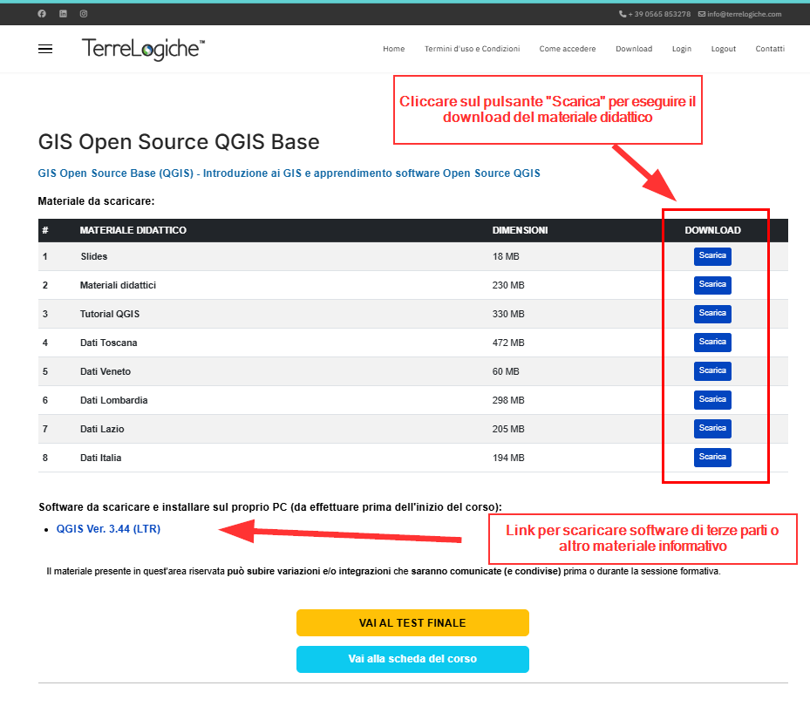
Task: Open the Instagram social icon
Action: coord(84,14)
